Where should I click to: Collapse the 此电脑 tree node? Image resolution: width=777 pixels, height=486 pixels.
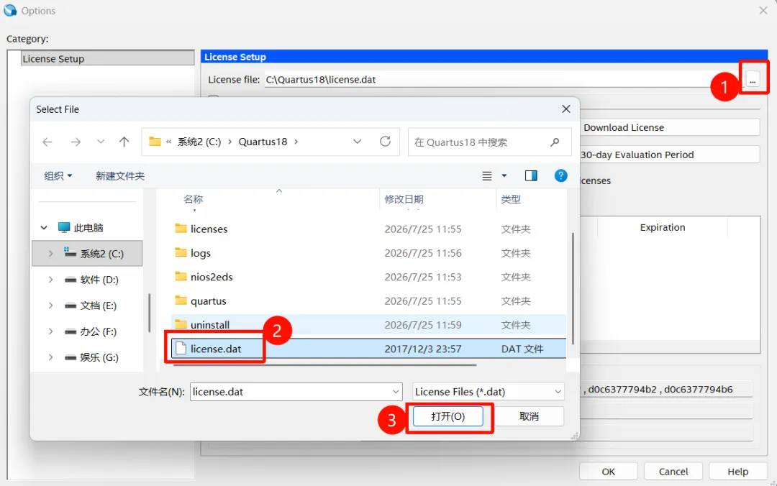click(x=44, y=228)
